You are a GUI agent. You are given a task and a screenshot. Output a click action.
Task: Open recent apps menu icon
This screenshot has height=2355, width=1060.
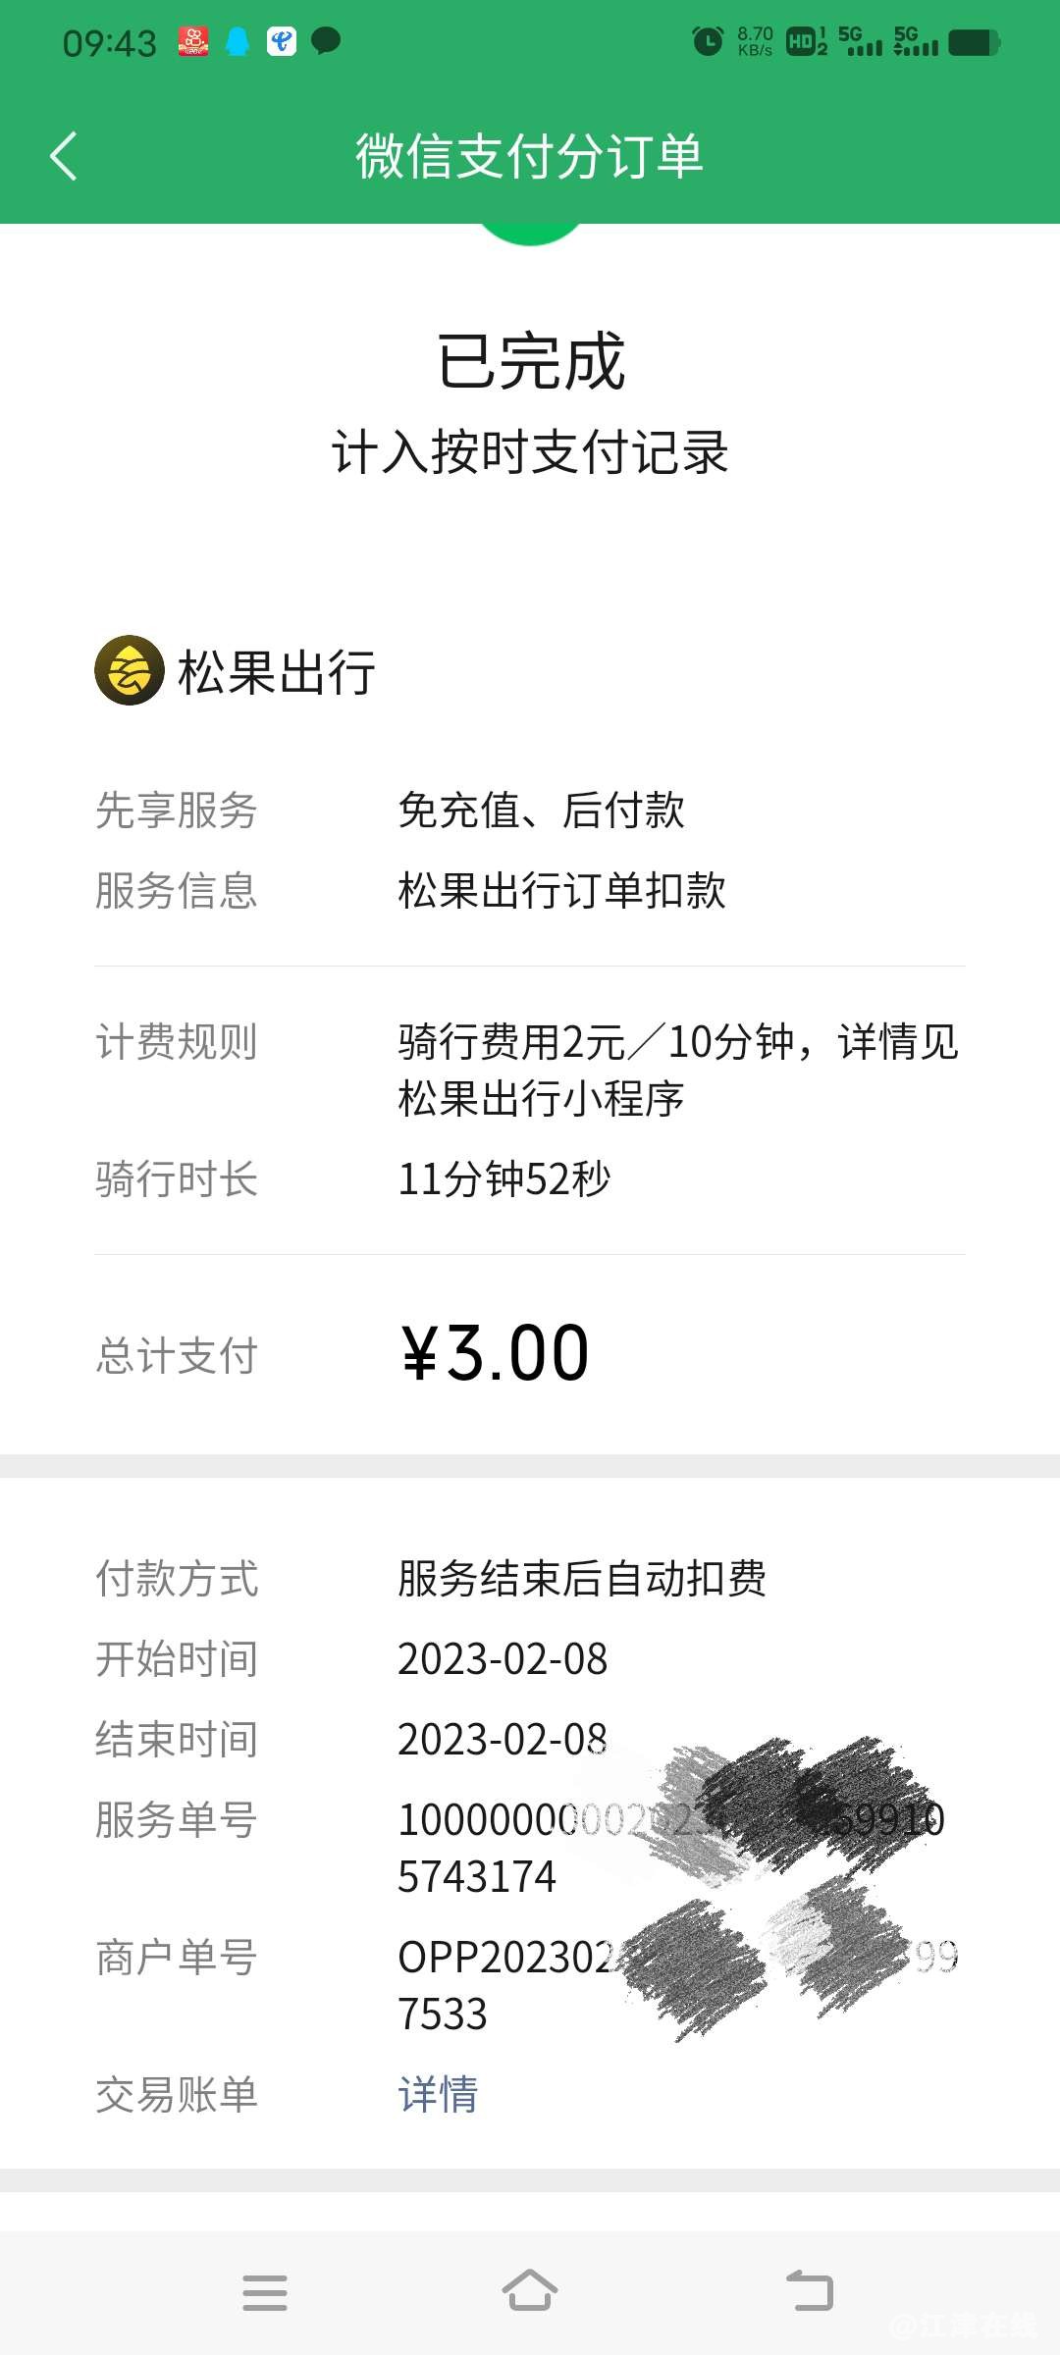click(265, 2292)
